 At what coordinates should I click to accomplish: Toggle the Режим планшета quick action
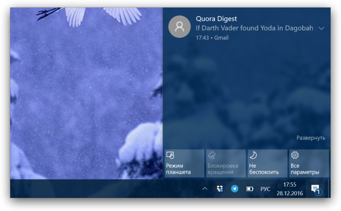pos(184,163)
